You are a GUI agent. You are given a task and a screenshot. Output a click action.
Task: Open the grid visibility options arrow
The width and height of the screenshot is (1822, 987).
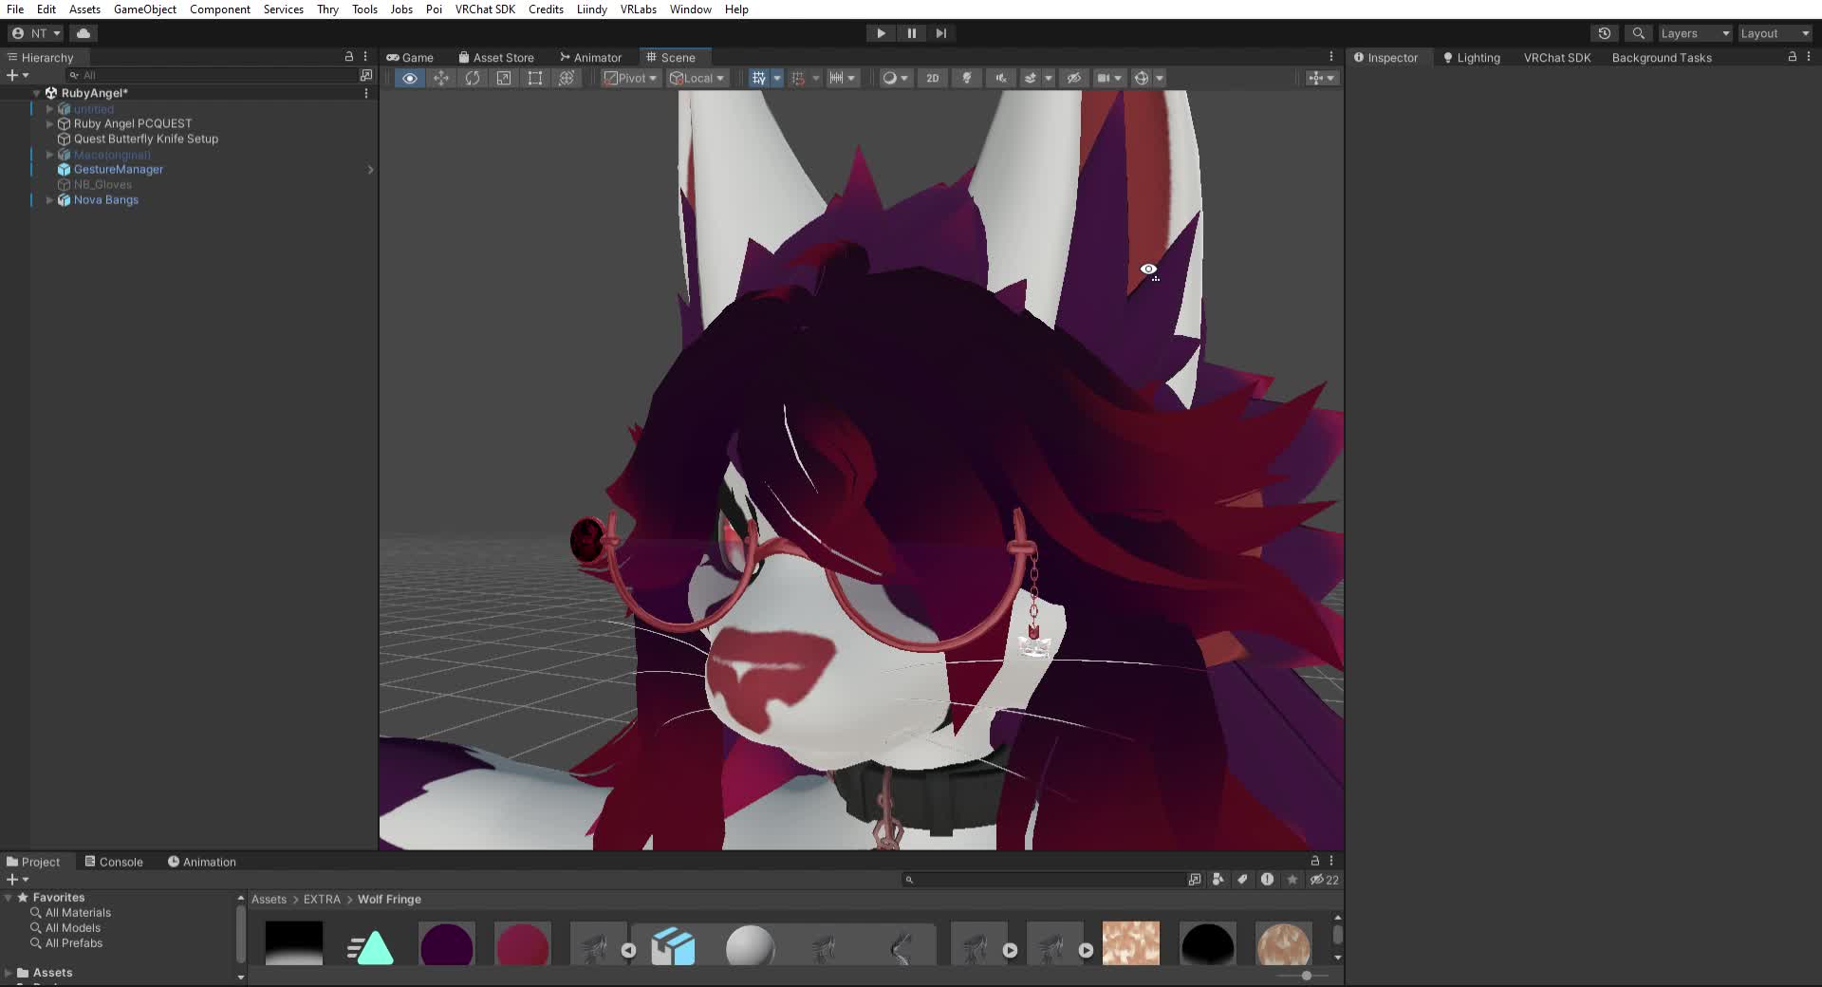(x=777, y=78)
